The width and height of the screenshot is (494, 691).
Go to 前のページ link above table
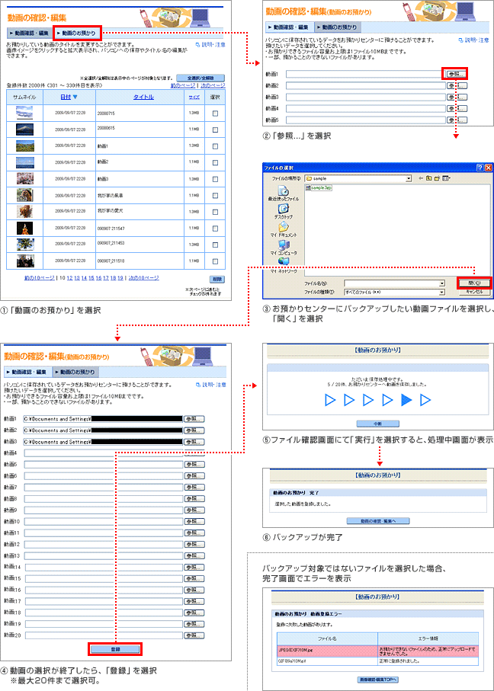click(x=184, y=85)
